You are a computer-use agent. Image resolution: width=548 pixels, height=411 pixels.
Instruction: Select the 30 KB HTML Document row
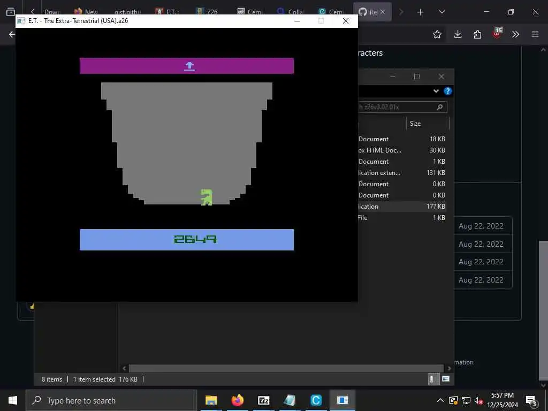pyautogui.click(x=402, y=150)
